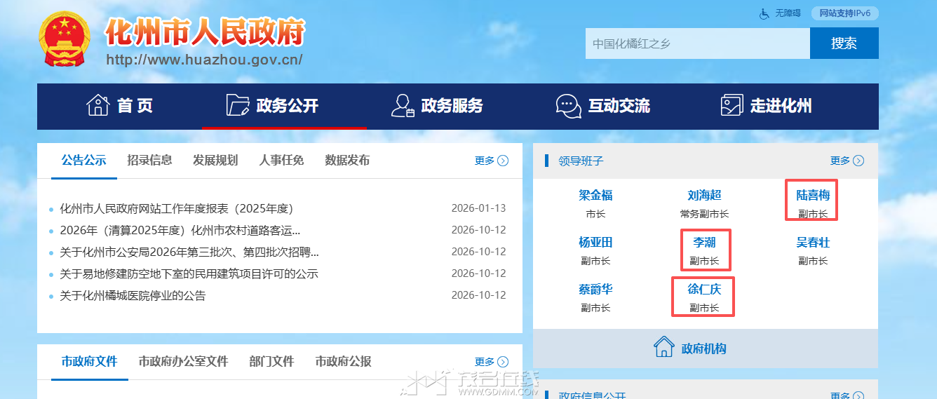Click the 领导班子 panel heading
This screenshot has height=399, width=937.
(x=581, y=161)
